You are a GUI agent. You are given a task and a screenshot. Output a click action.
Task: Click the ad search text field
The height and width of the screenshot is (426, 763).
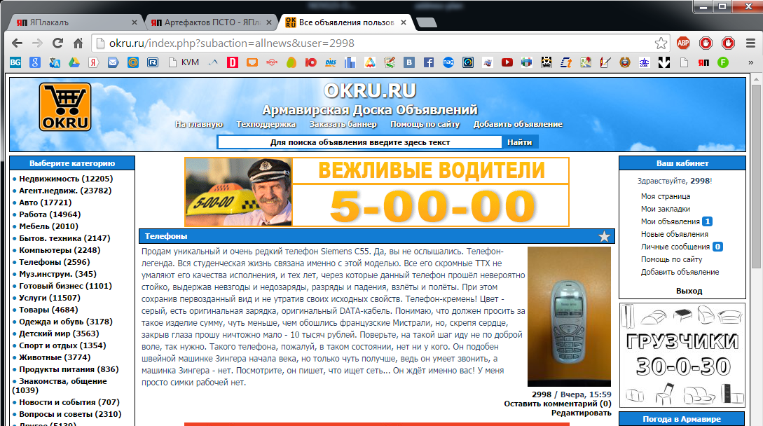click(x=359, y=142)
